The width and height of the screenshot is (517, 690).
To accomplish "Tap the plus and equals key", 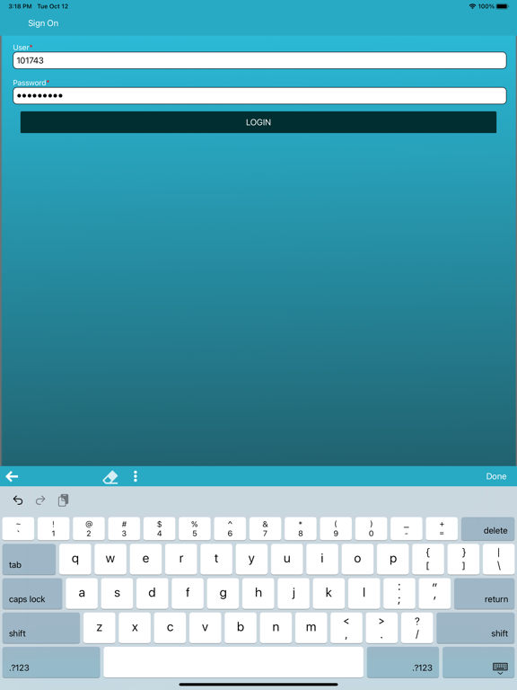I will [442, 529].
